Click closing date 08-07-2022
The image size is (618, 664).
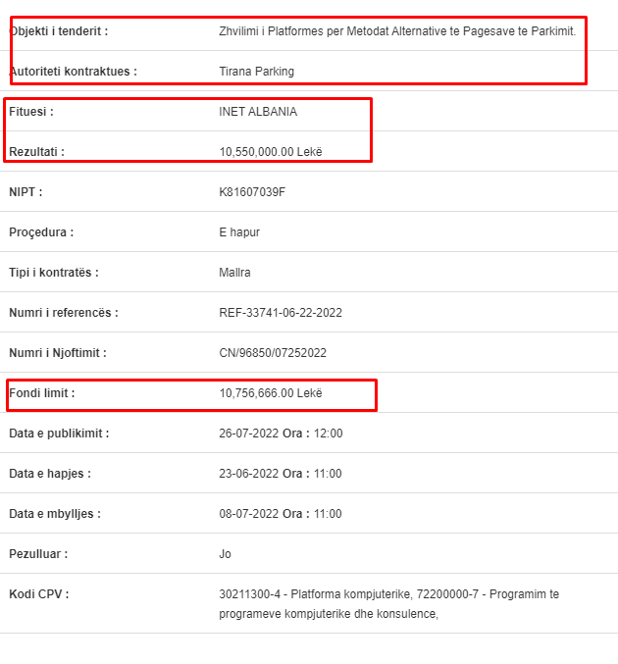tap(248, 514)
